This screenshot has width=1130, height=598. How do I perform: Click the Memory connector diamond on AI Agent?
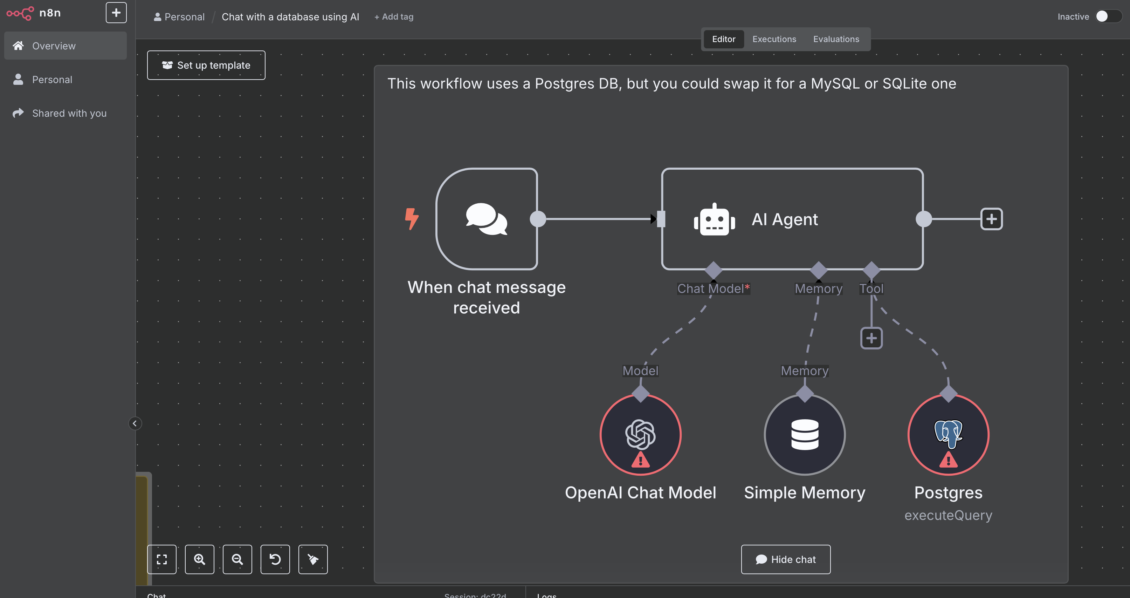point(819,270)
